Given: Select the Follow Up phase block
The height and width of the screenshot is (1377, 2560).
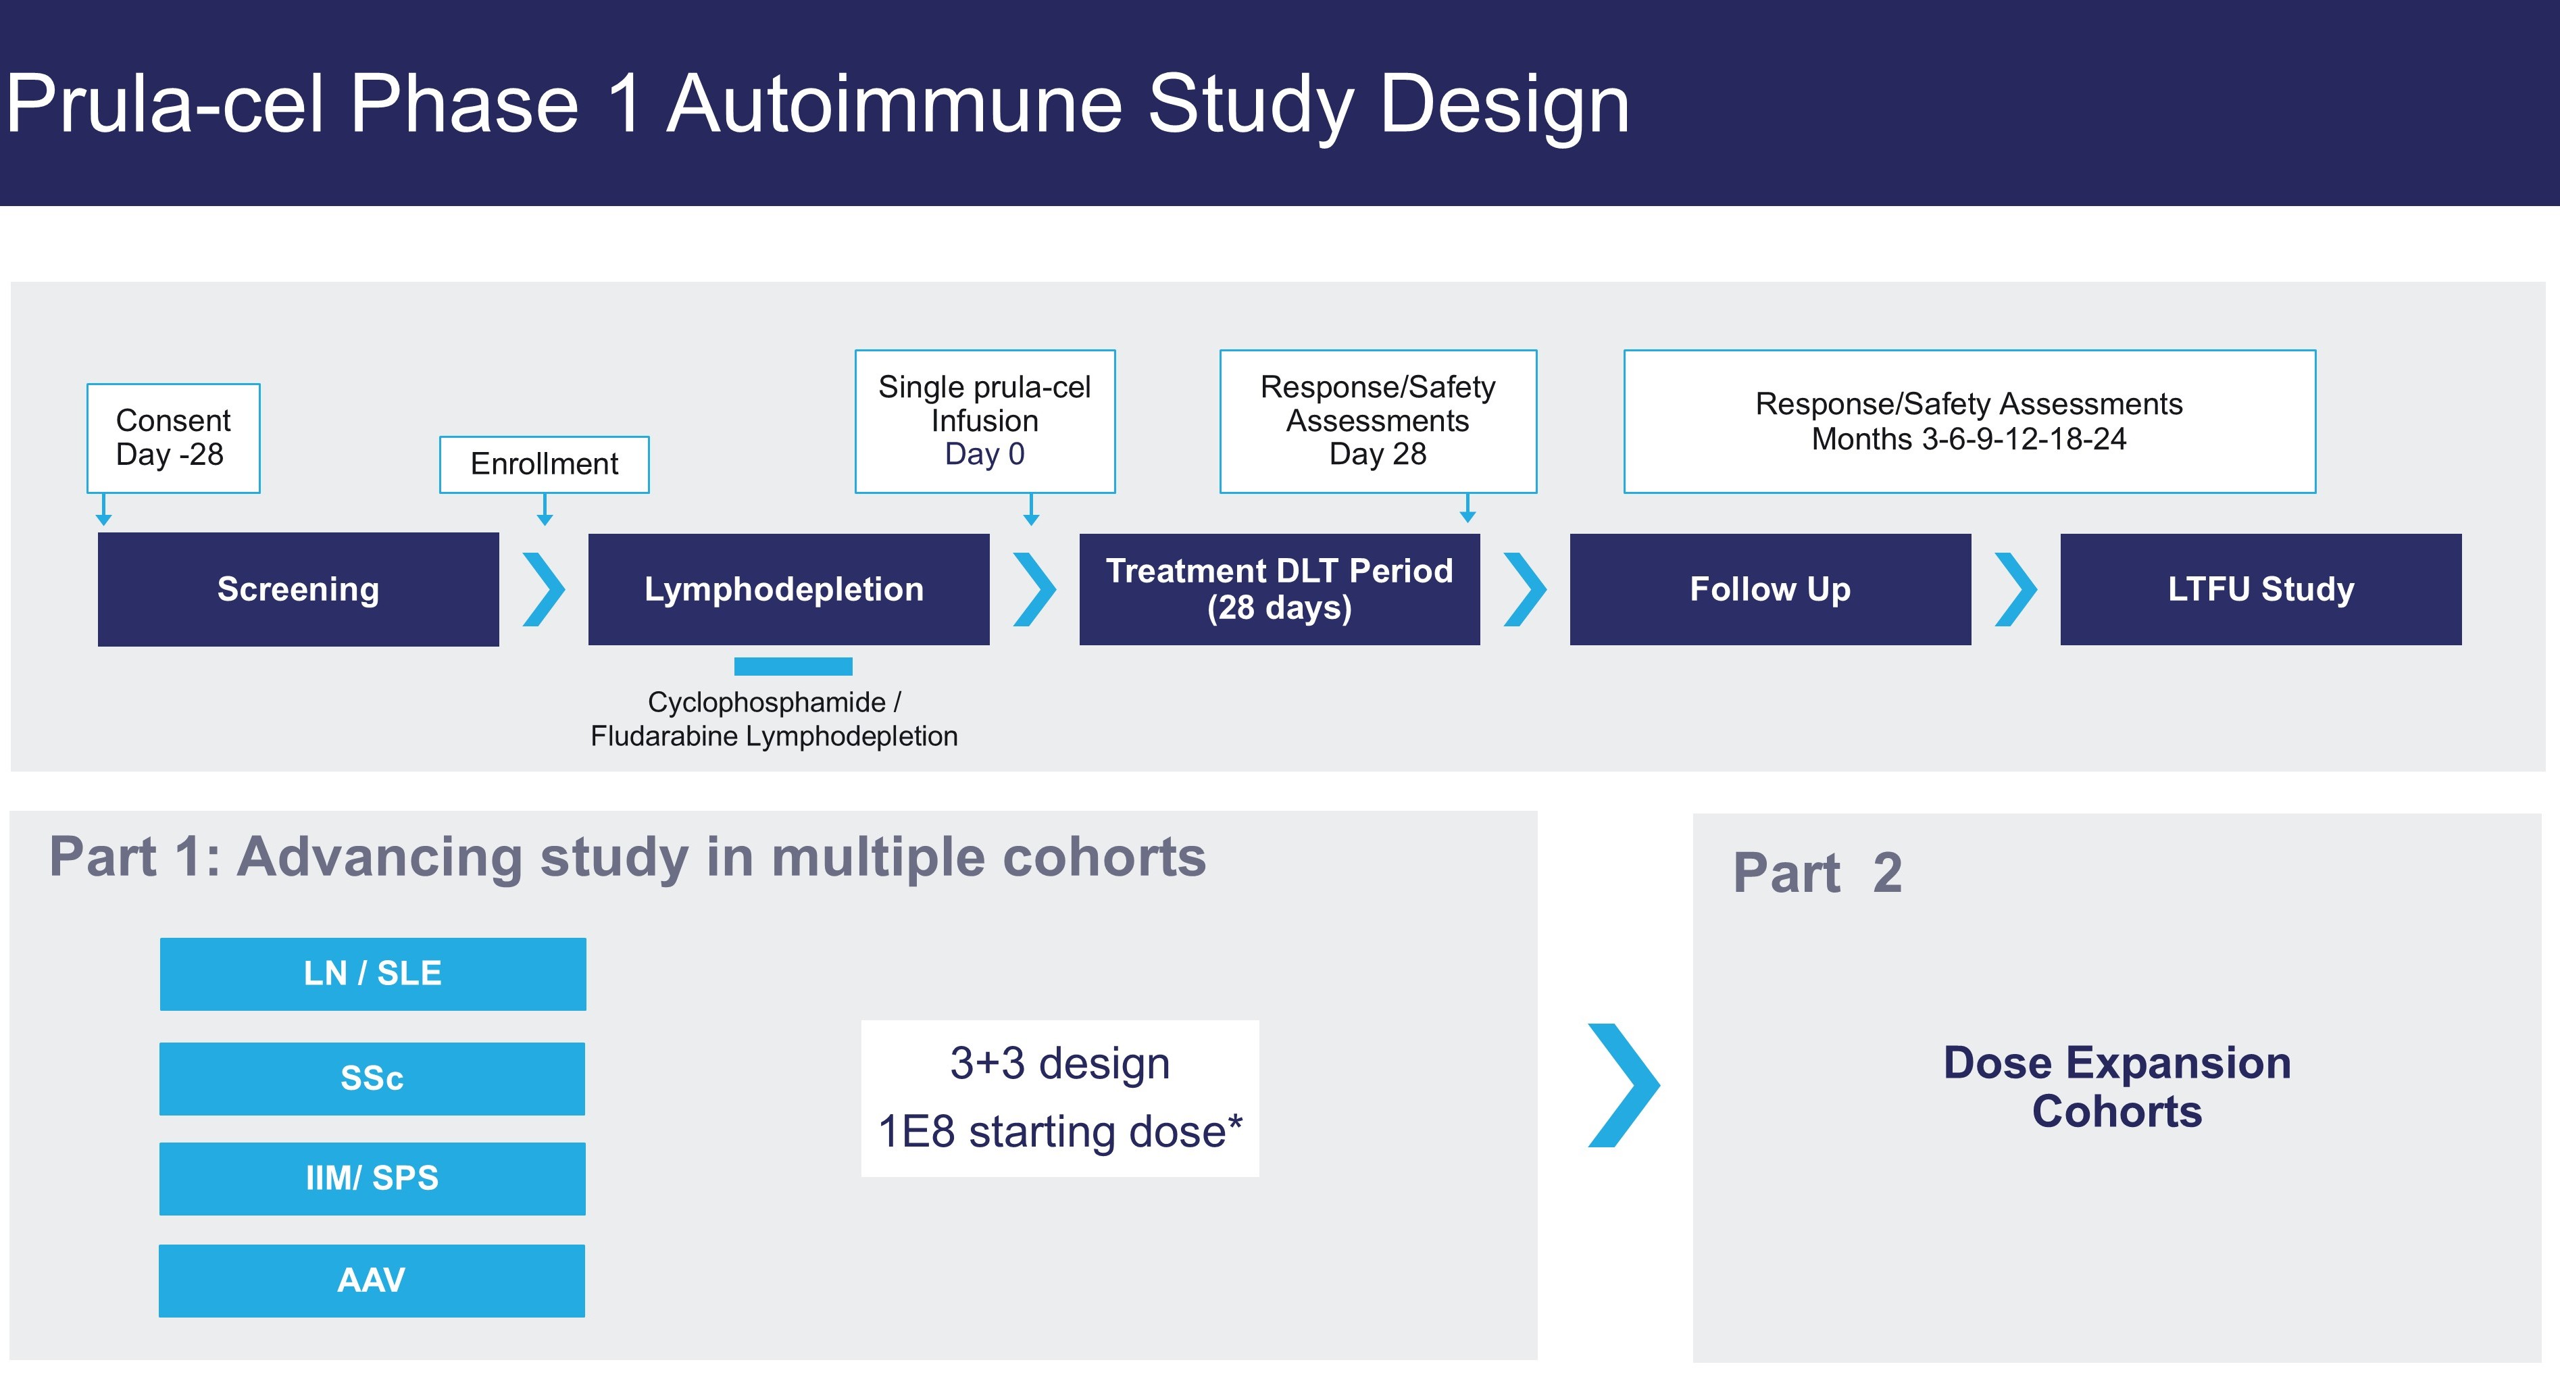Looking at the screenshot, I should point(1770,589).
